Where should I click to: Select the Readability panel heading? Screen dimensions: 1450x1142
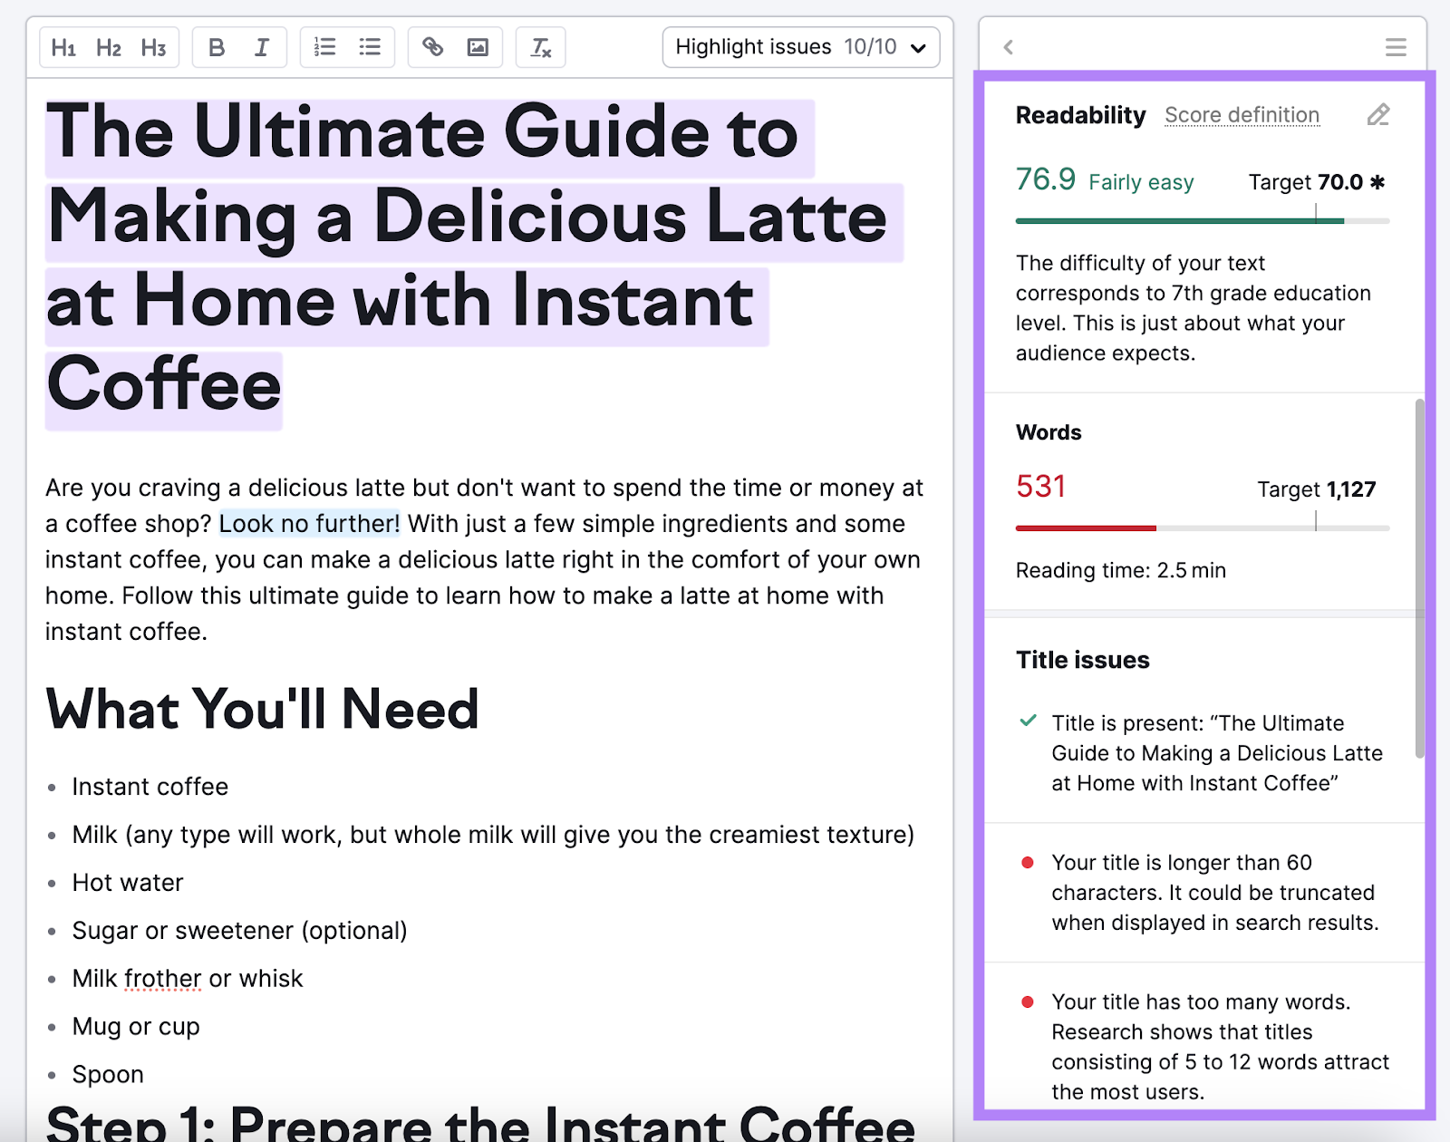(1080, 115)
